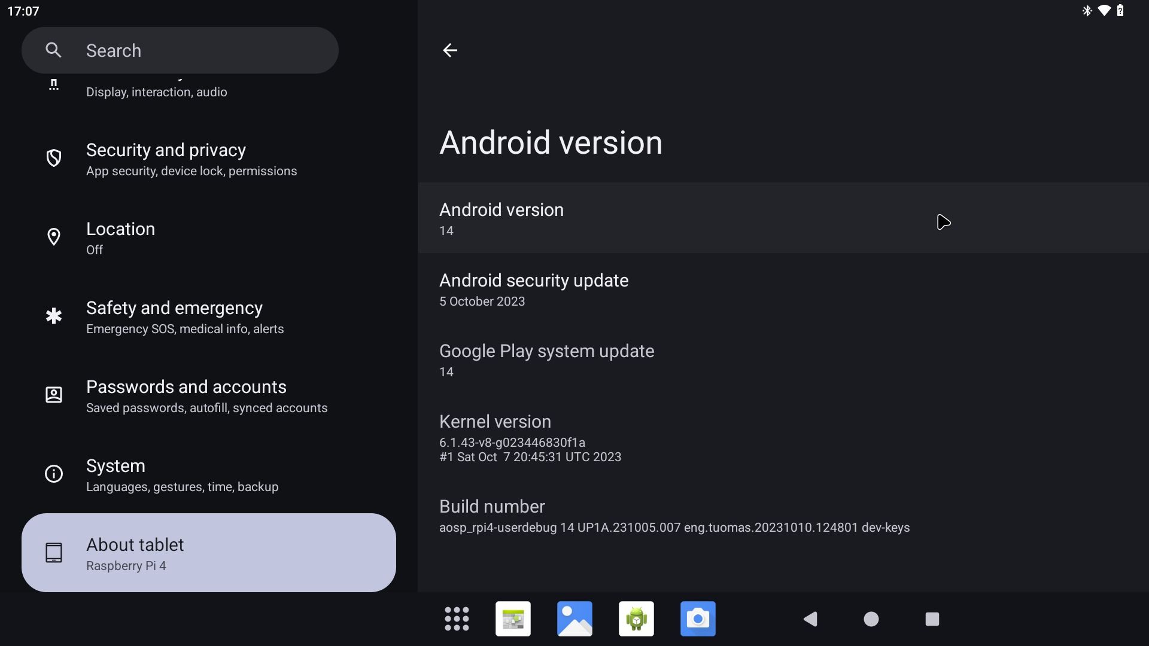Click the search magnifier icon
The width and height of the screenshot is (1149, 646).
pyautogui.click(x=53, y=50)
